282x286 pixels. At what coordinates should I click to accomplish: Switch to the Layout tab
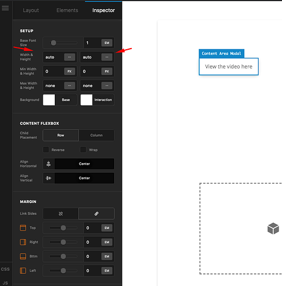coord(31,10)
